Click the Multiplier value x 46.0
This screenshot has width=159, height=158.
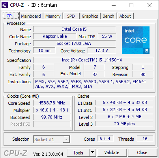(52, 110)
